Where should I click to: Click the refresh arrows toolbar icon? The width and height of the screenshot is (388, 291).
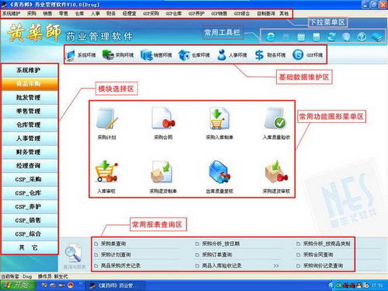[x=331, y=37]
